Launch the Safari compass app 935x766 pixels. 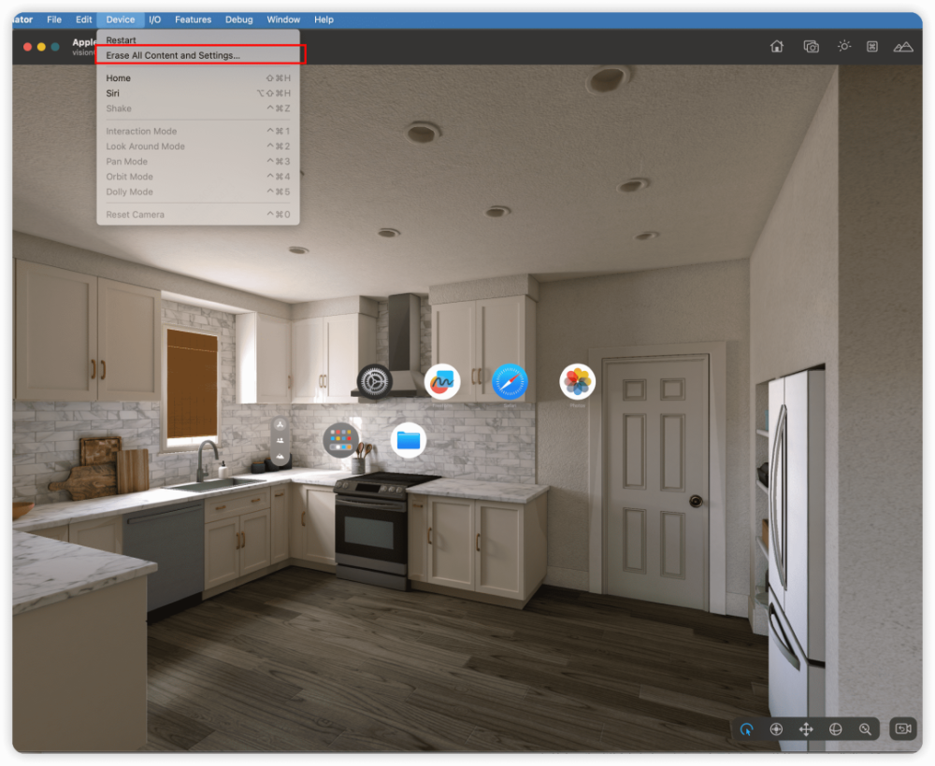click(510, 381)
